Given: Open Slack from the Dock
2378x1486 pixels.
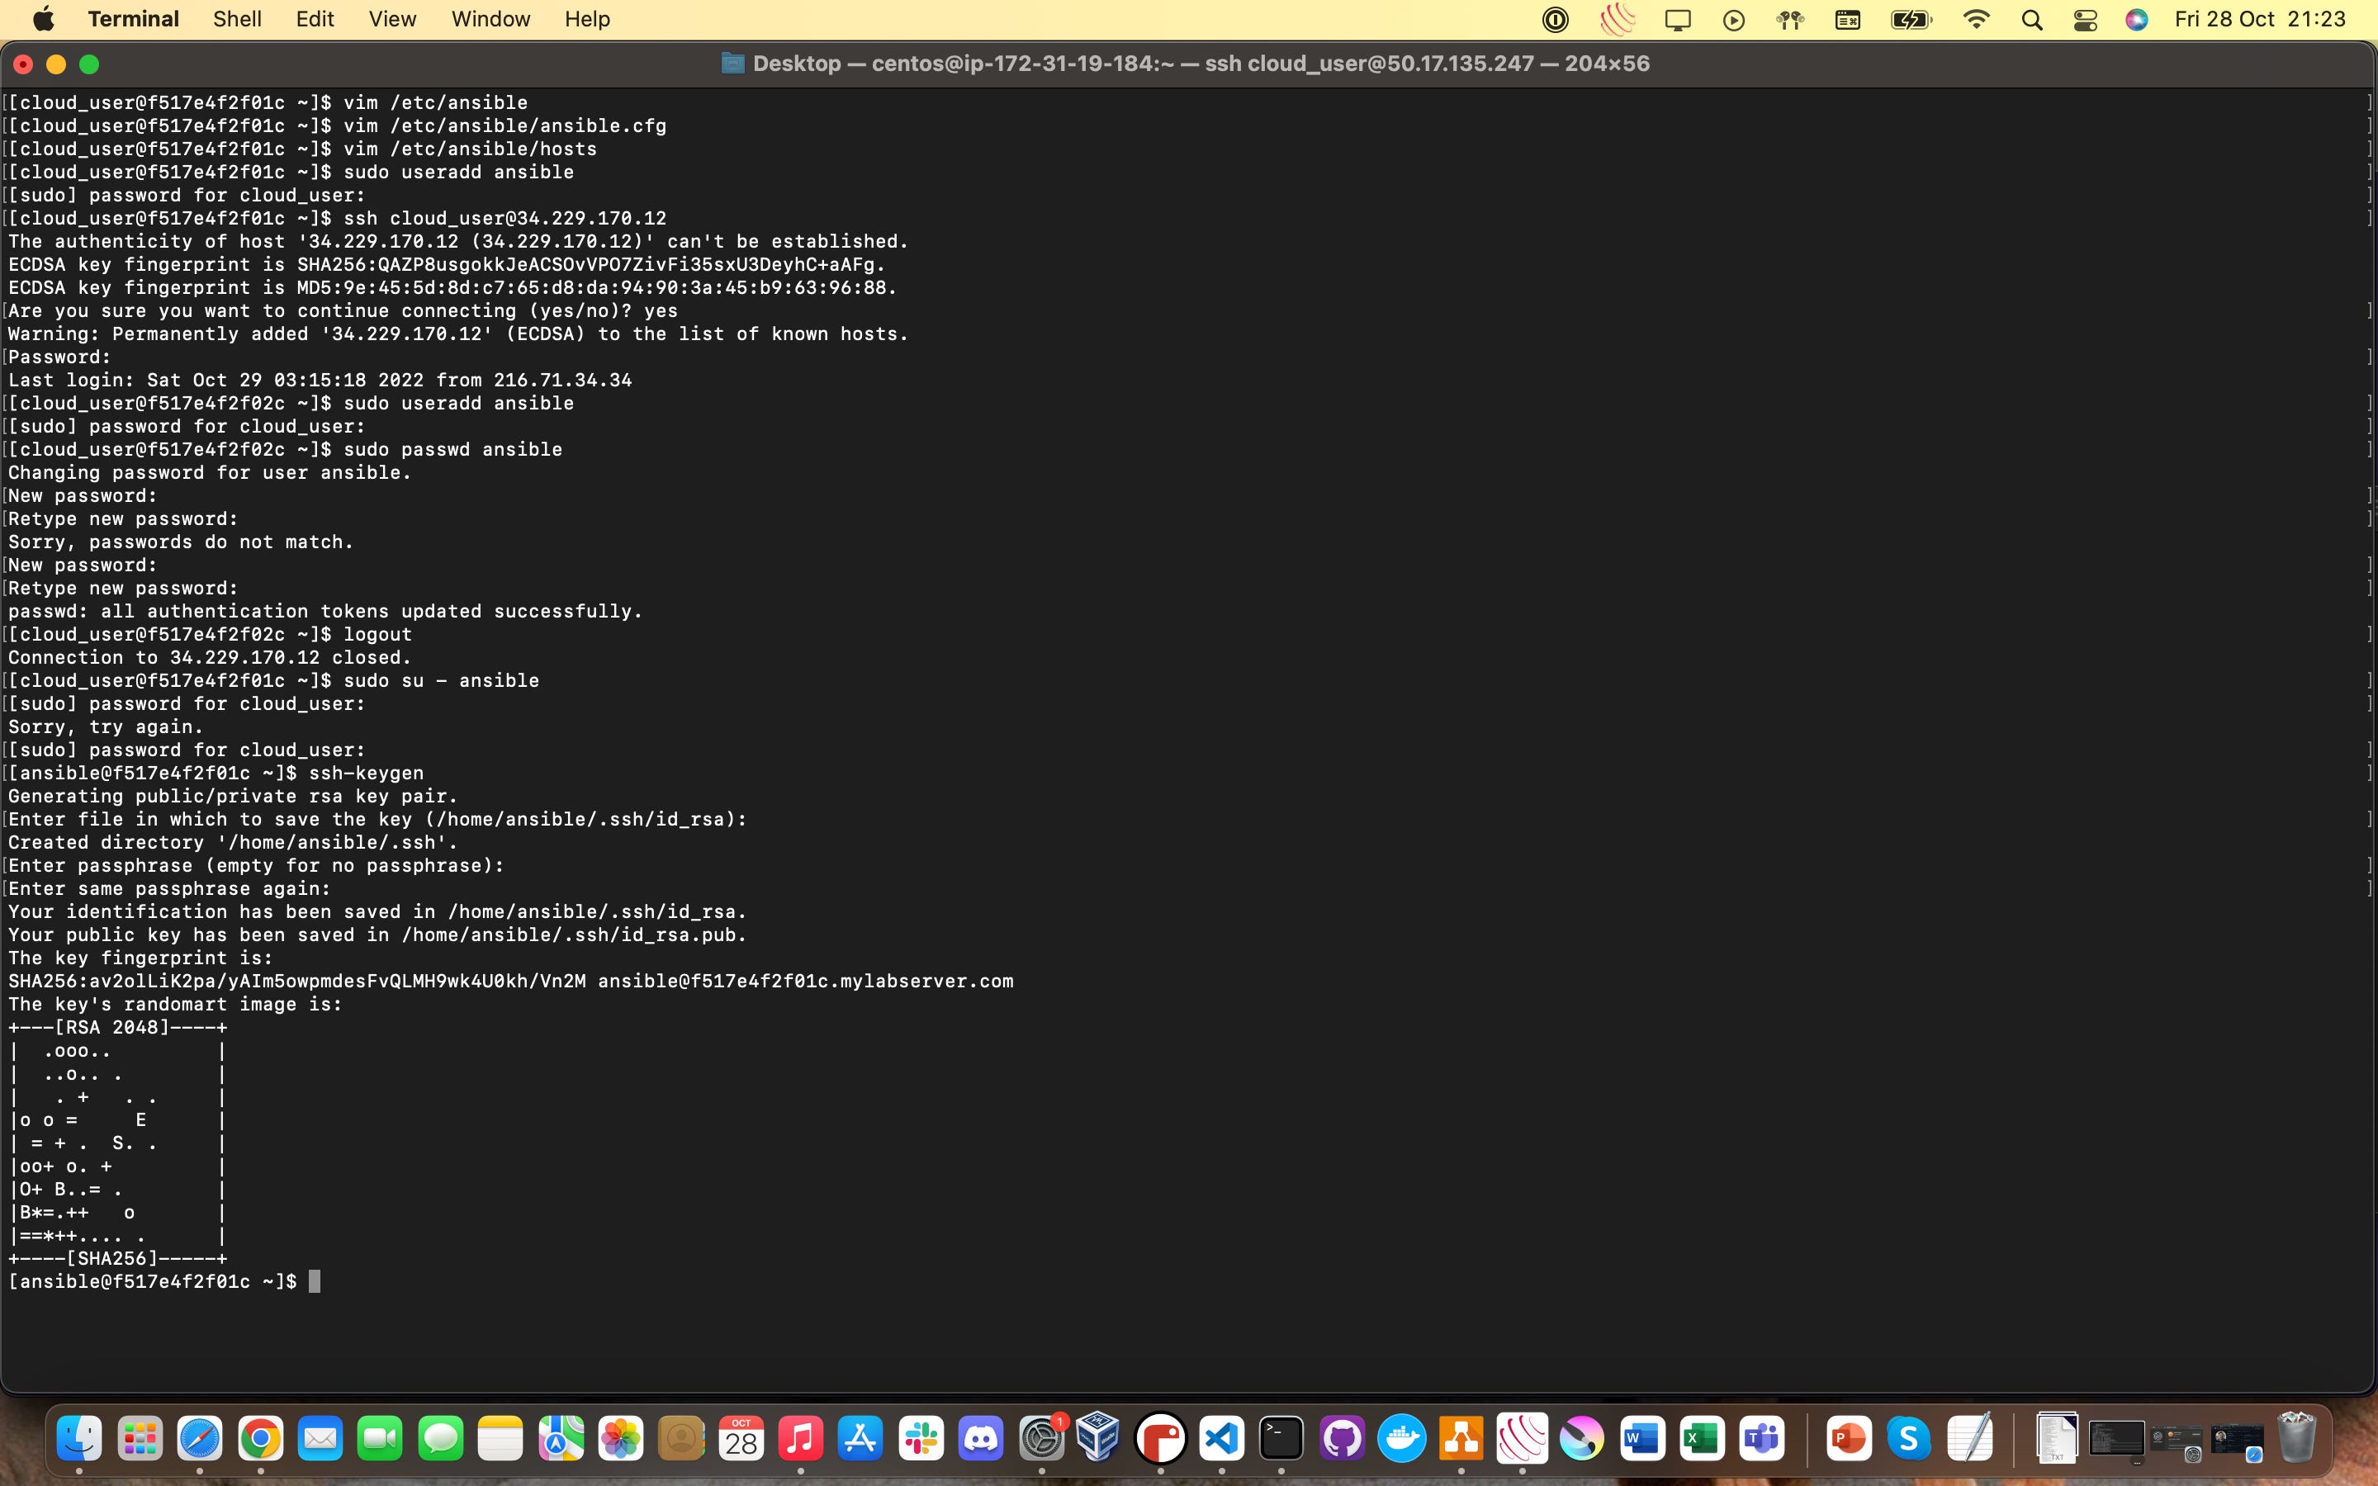Looking at the screenshot, I should coord(921,1439).
